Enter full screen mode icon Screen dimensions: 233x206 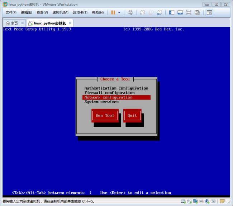pos(189,13)
